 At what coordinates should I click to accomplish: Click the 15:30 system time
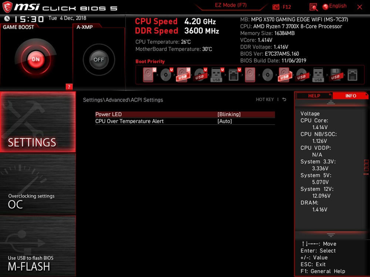(x=29, y=19)
